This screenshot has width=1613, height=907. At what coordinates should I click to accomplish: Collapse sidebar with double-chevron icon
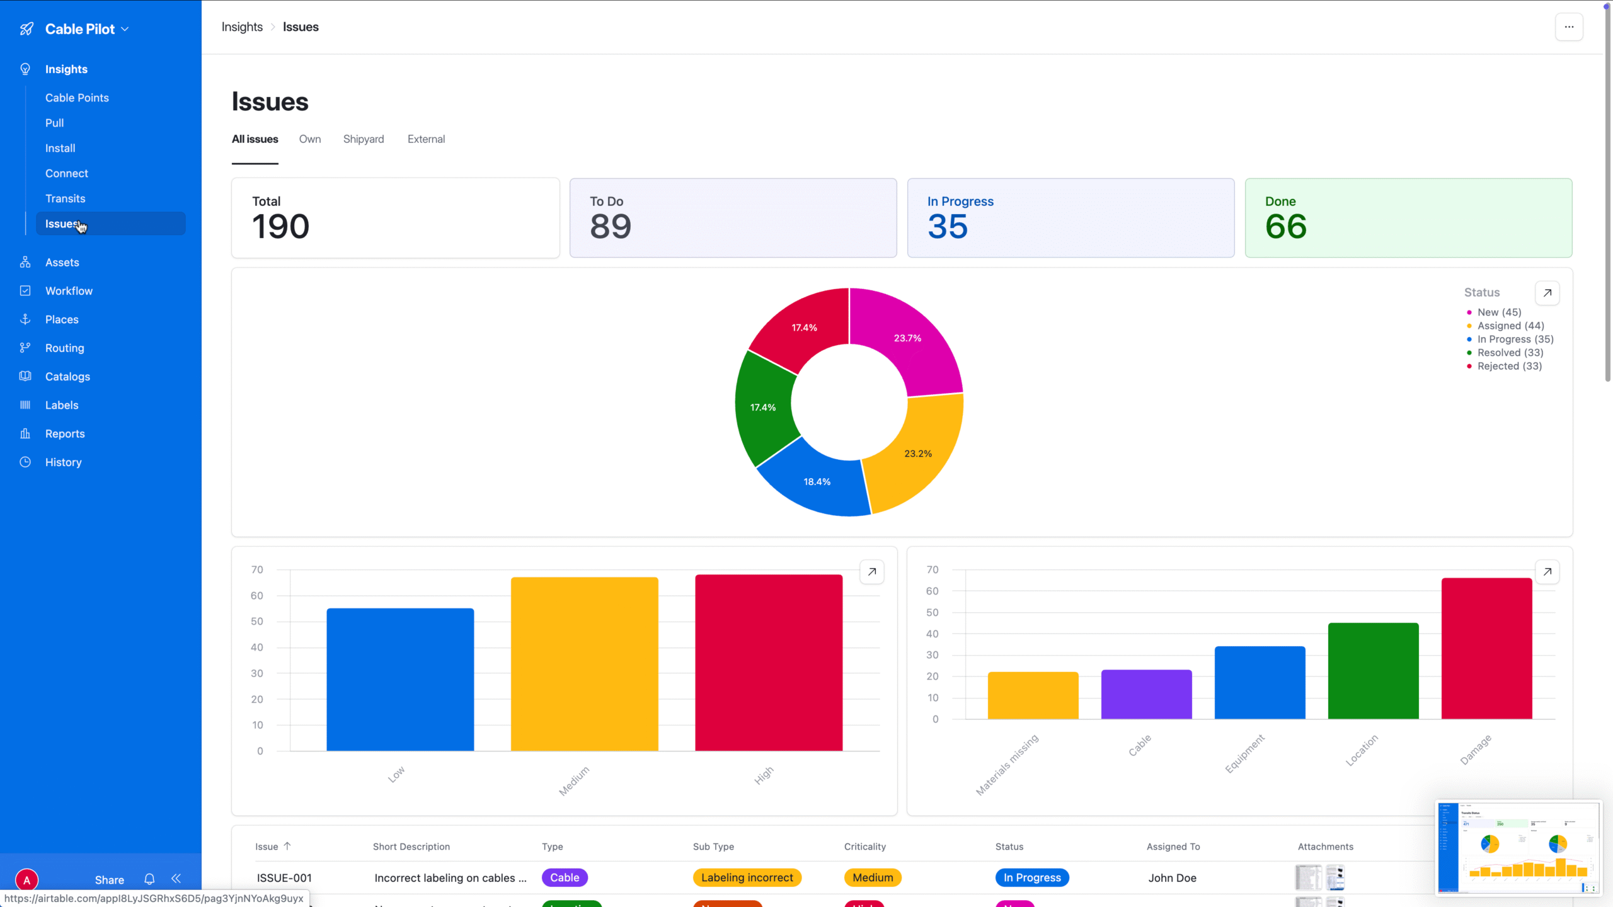(176, 879)
